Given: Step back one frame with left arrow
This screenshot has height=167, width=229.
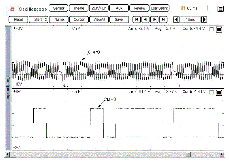Looking at the screenshot, I should pyautogui.click(x=145, y=19).
